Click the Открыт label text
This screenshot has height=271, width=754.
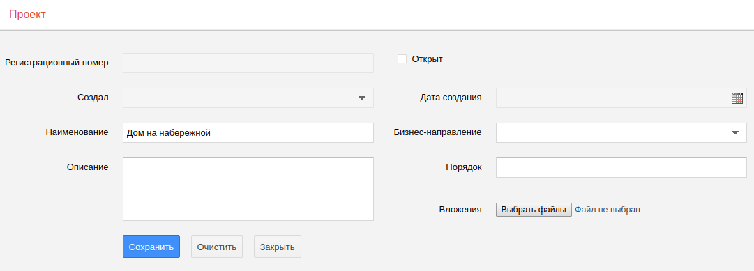point(427,59)
